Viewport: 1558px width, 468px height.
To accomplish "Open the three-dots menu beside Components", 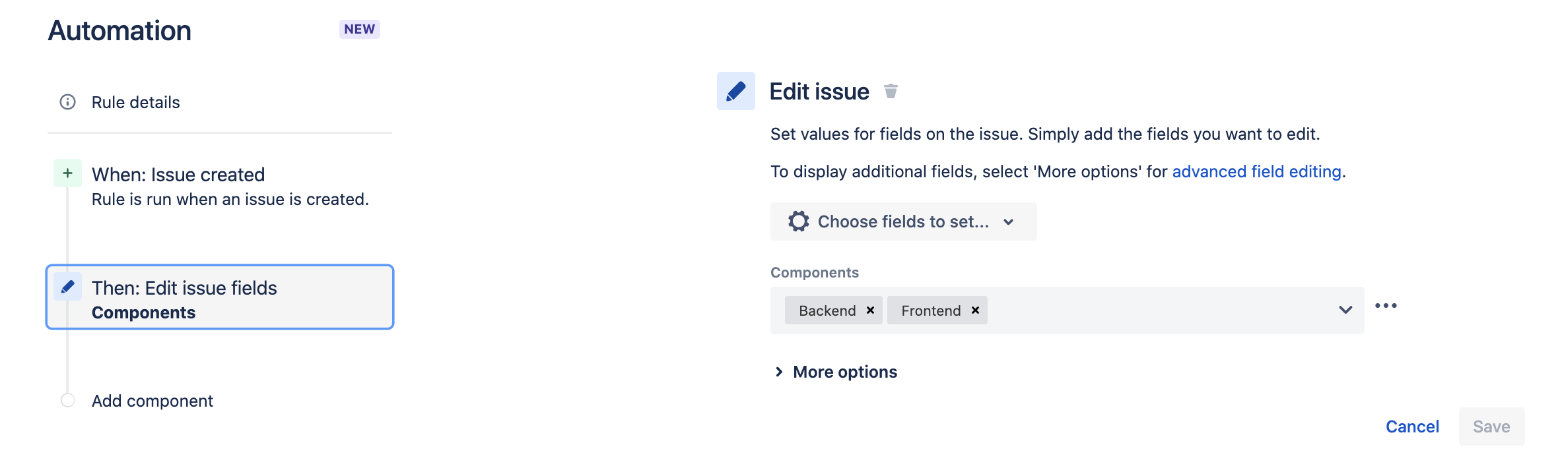I will (1386, 306).
